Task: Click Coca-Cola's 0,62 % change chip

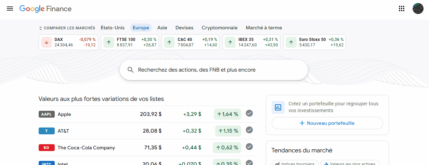Action: pyautogui.click(x=227, y=148)
